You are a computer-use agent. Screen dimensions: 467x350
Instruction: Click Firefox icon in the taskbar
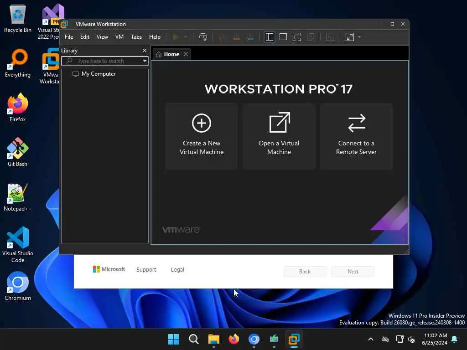(x=234, y=339)
